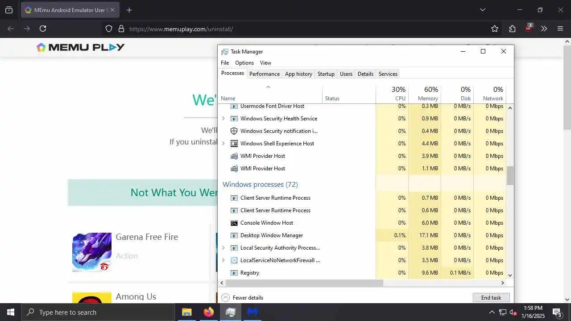Viewport: 571px width, 321px height.
Task: Show more browser toolbar tools chevron
Action: (x=544, y=29)
